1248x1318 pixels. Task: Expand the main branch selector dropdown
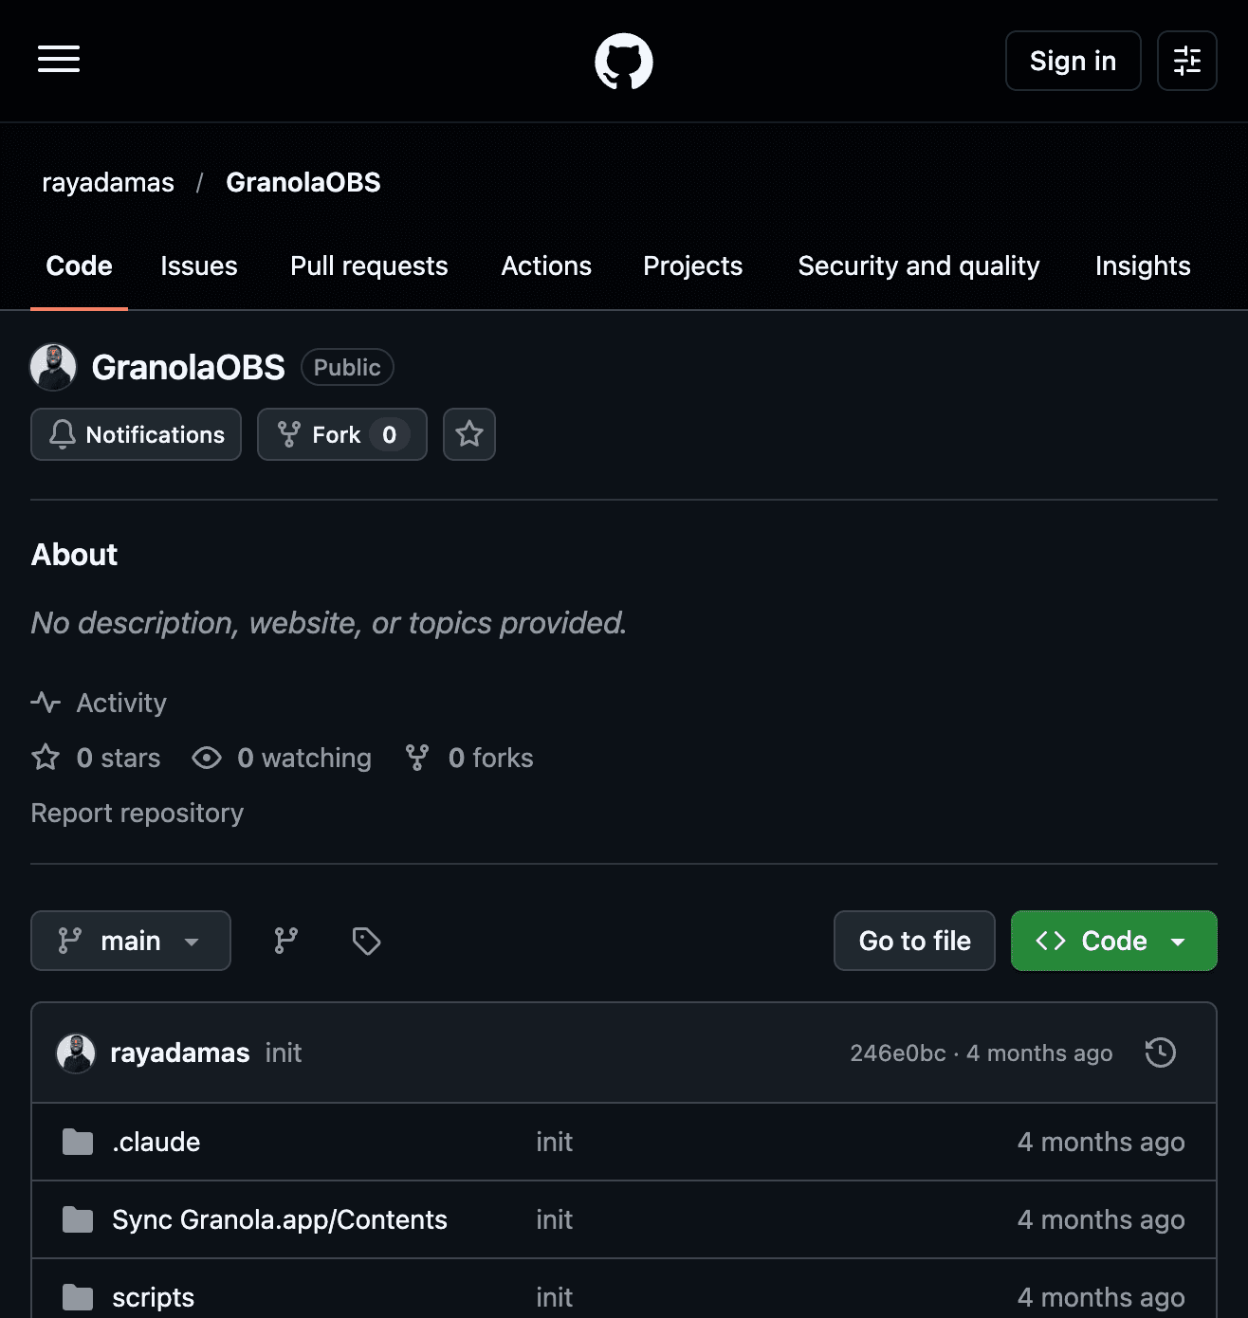pos(131,941)
